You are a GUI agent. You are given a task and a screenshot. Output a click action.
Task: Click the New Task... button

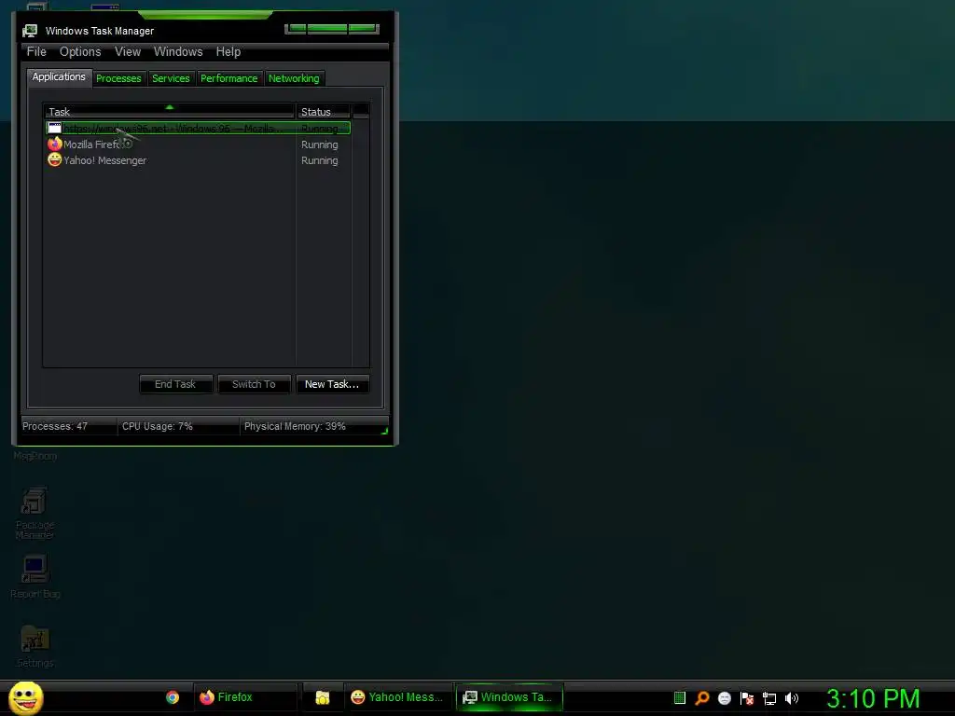pos(332,384)
